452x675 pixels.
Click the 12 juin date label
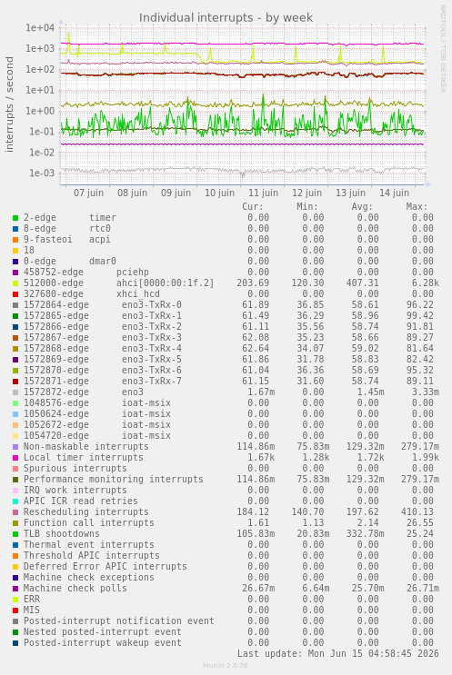[x=306, y=193]
